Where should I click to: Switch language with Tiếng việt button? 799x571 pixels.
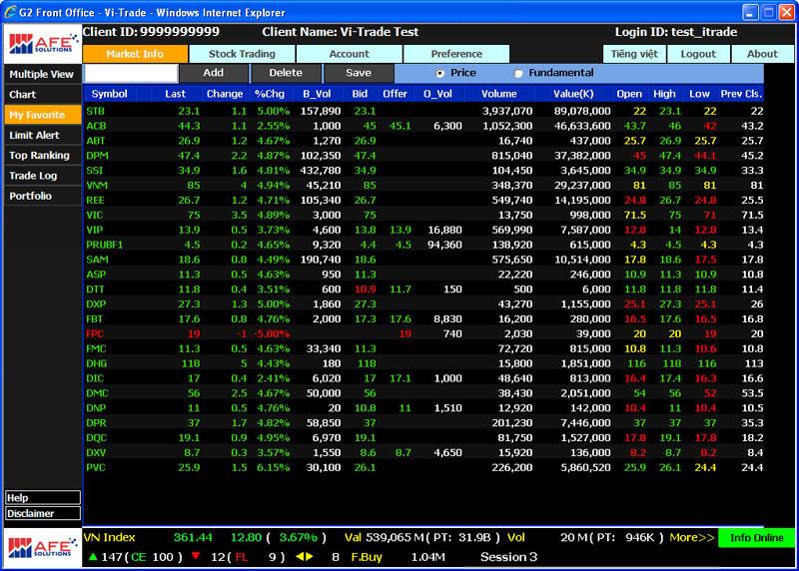click(634, 54)
